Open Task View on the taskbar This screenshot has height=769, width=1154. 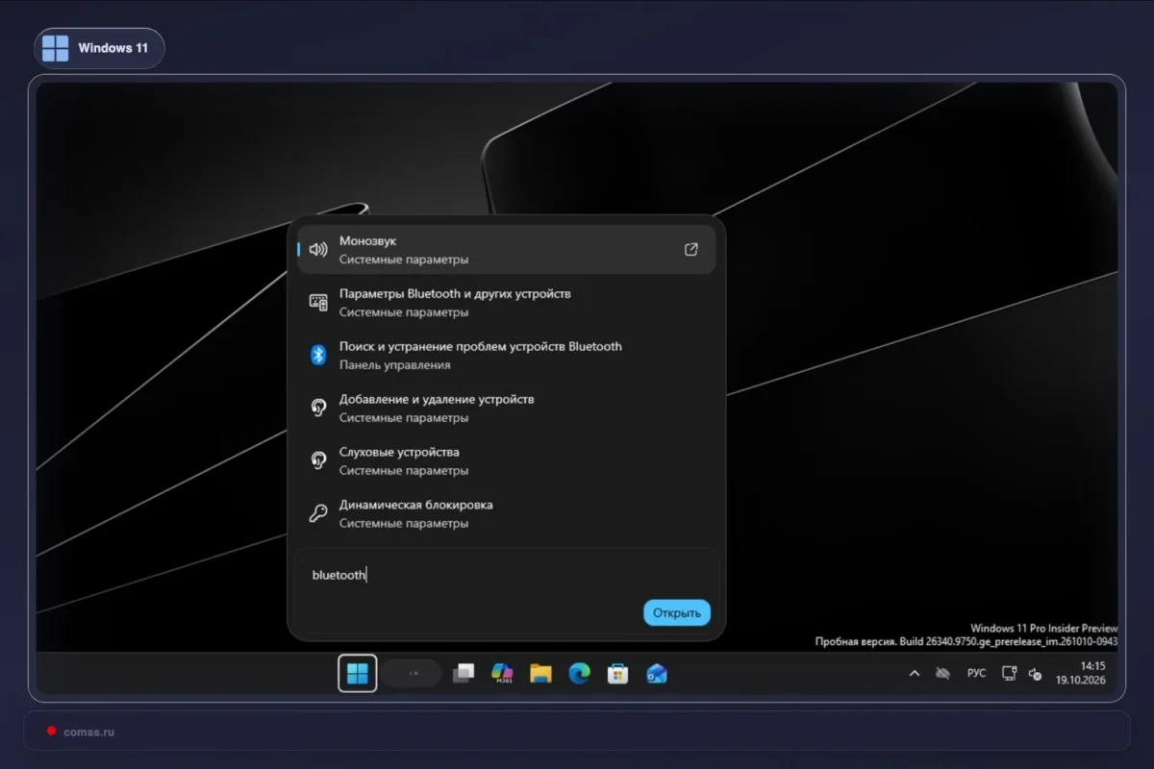[464, 674]
